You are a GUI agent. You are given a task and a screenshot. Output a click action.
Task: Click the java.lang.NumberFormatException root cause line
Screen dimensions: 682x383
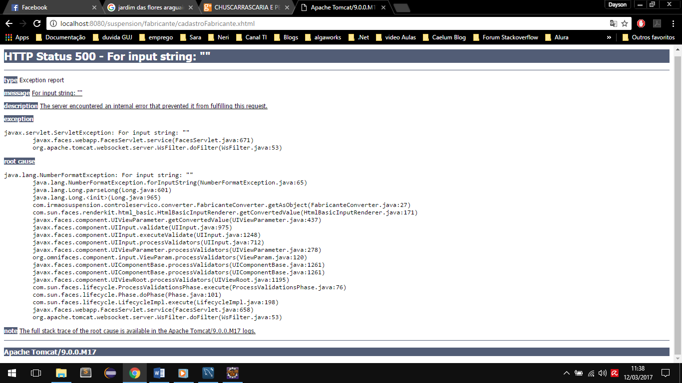coord(99,175)
